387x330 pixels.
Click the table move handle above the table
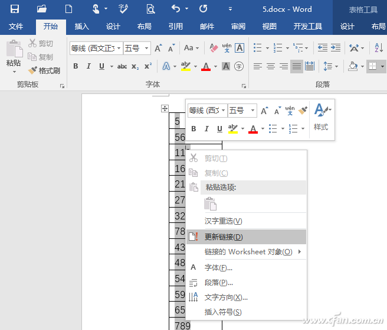pyautogui.click(x=165, y=108)
